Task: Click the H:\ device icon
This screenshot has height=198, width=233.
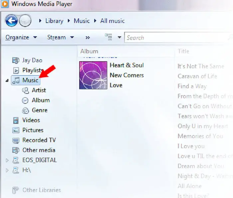Action: coord(16,170)
